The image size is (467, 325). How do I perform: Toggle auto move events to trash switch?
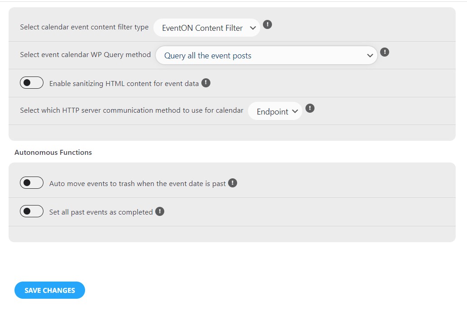pos(32,183)
